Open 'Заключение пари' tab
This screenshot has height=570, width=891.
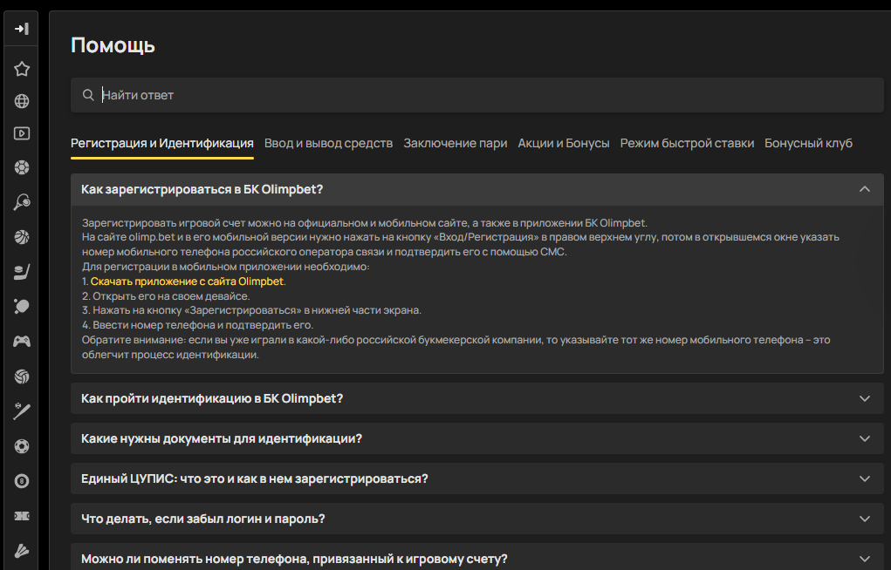[456, 143]
